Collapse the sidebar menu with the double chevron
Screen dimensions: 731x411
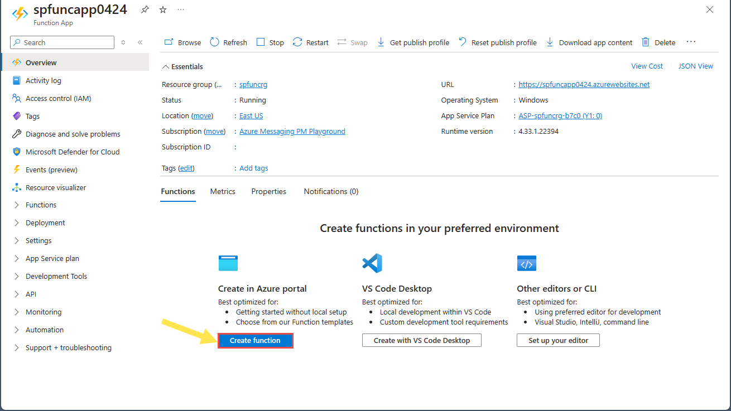pyautogui.click(x=140, y=42)
